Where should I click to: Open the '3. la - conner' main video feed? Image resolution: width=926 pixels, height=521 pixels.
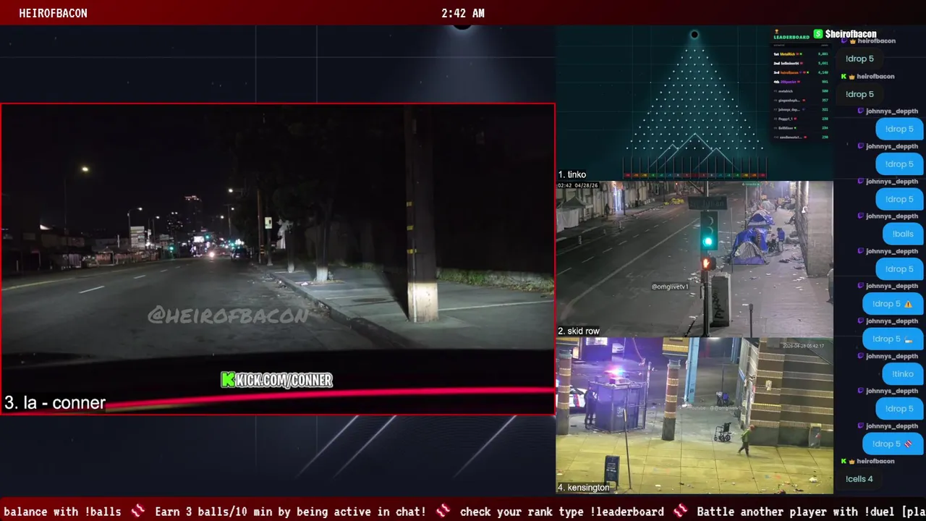278,259
